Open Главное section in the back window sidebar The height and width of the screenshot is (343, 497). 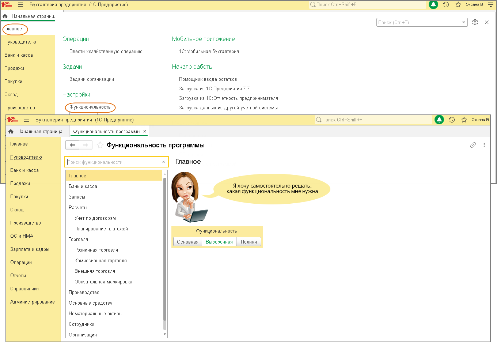tap(13, 29)
